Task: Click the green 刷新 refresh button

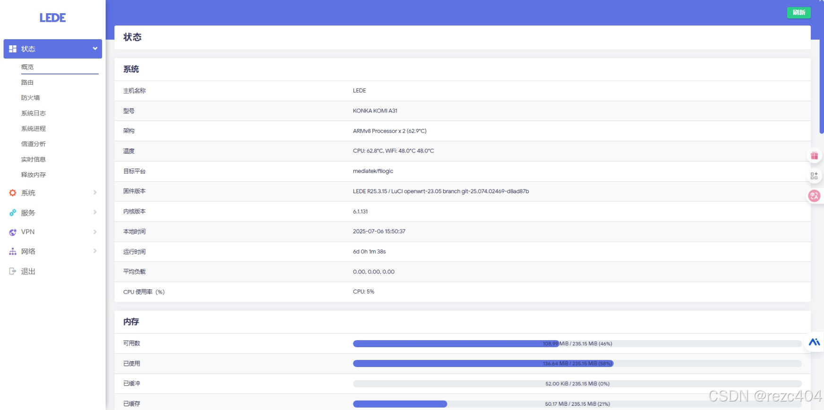Action: (798, 13)
